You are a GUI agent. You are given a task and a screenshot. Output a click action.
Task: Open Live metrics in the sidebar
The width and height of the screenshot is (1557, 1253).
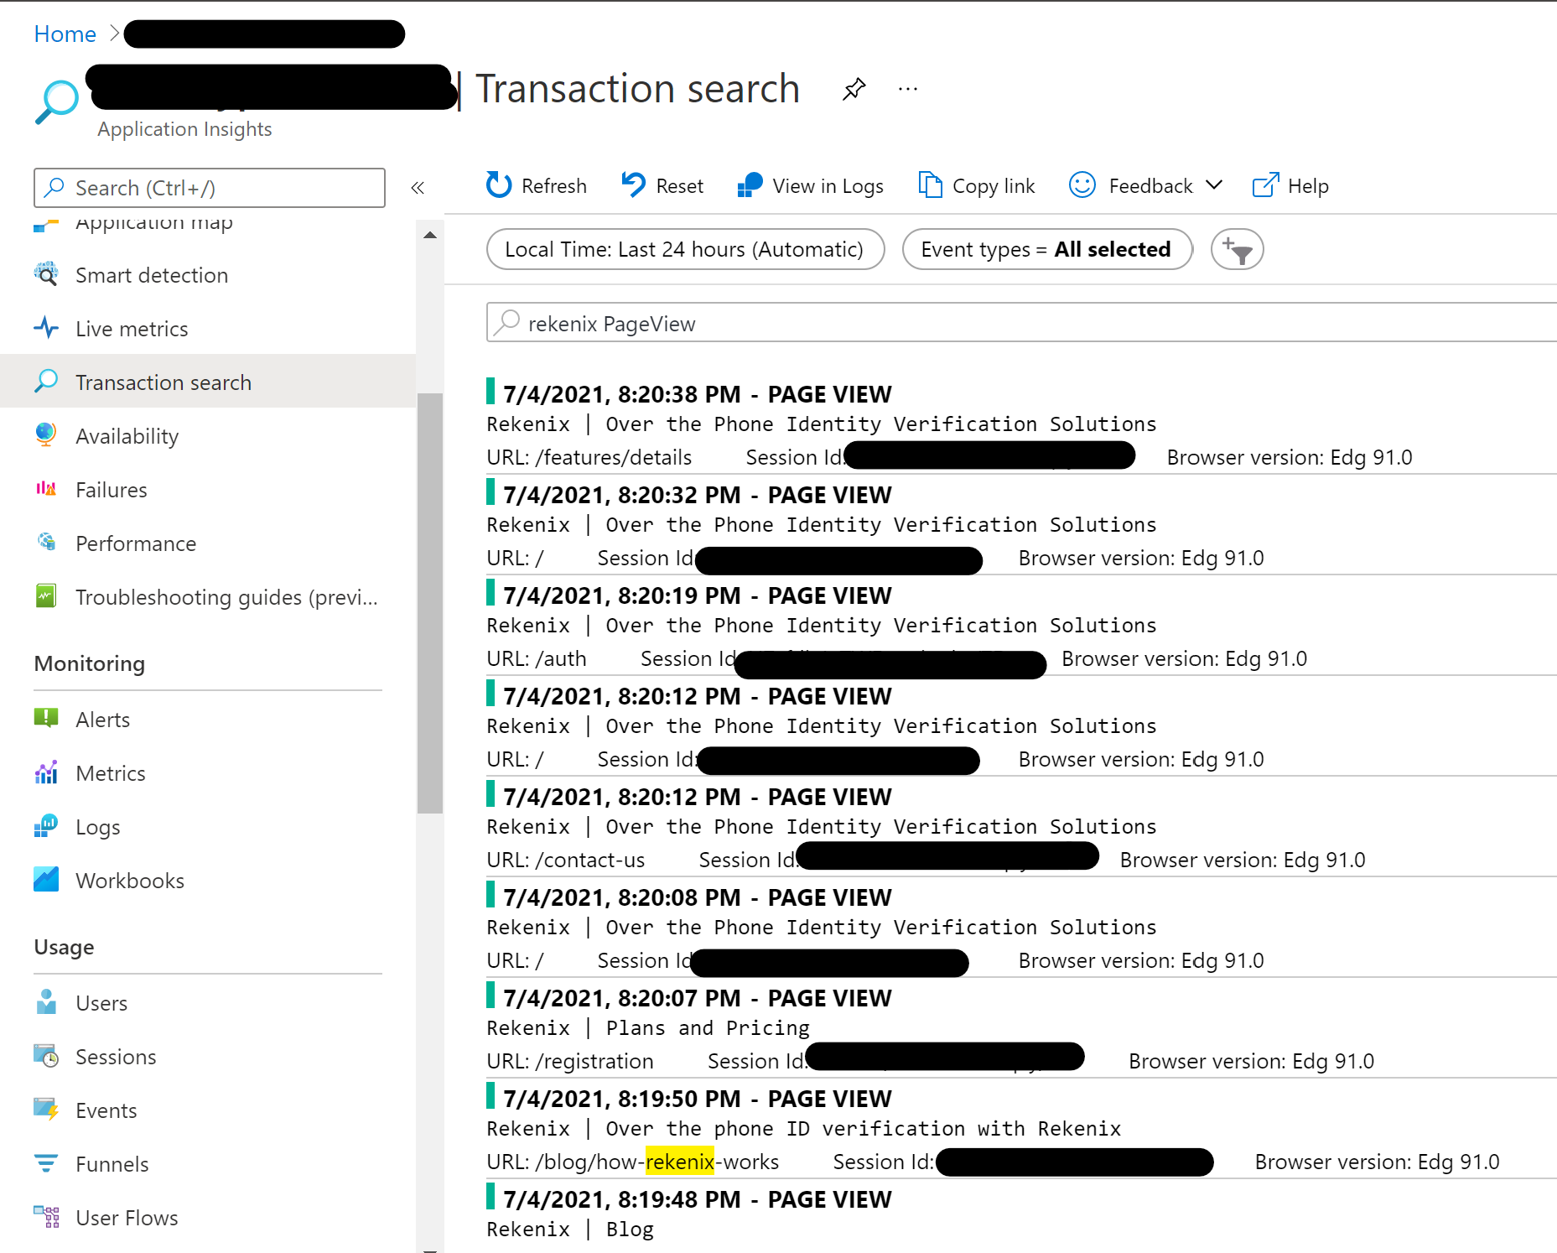132,329
